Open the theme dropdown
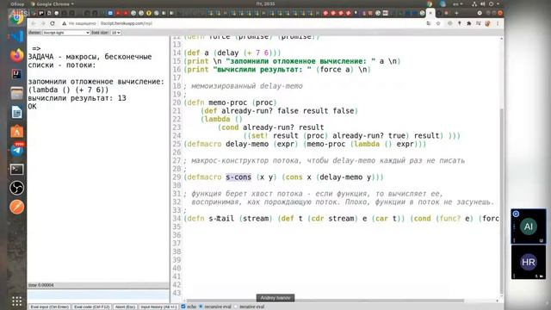551x310 pixels. coord(66,33)
